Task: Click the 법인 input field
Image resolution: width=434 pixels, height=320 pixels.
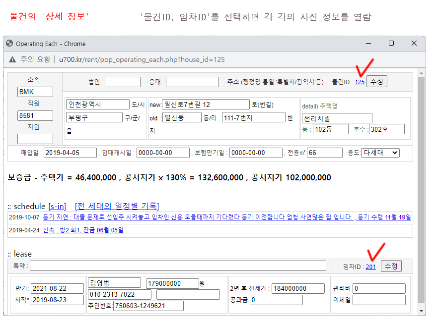Action: click(x=123, y=82)
